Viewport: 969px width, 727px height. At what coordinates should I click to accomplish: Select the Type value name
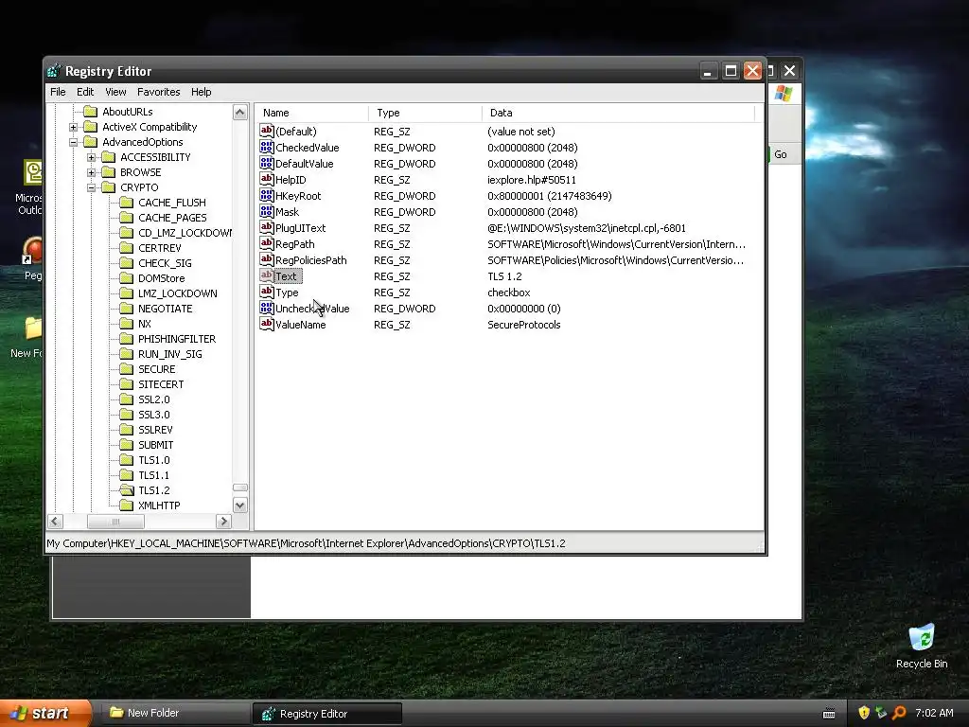[287, 293]
